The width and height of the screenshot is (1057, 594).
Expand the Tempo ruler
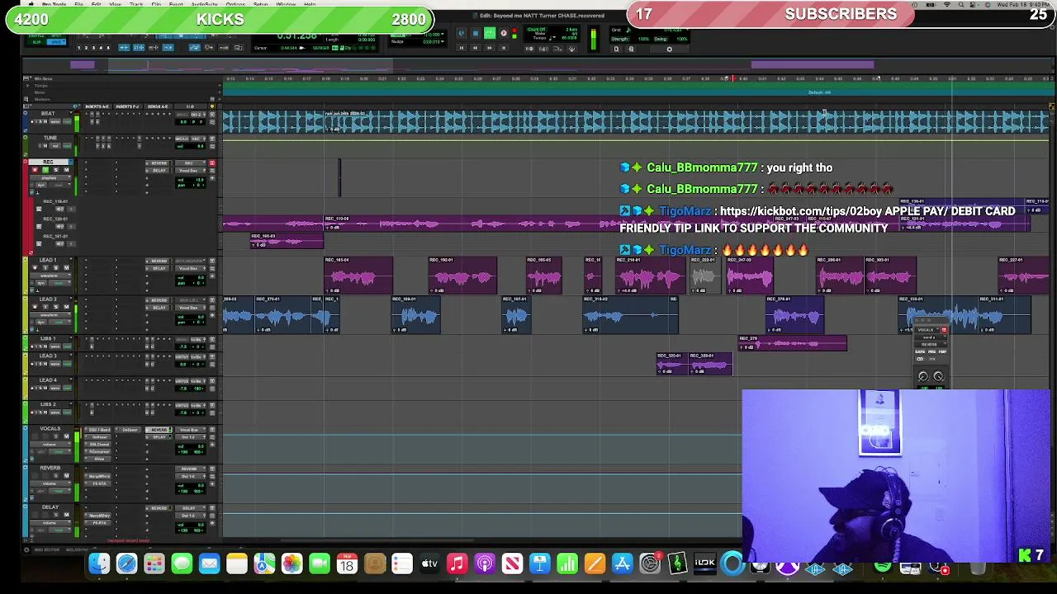[27, 85]
